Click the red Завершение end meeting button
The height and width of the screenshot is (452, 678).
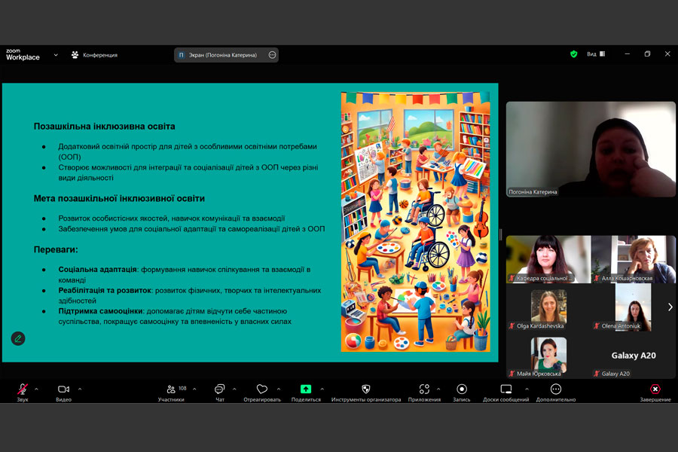click(655, 389)
